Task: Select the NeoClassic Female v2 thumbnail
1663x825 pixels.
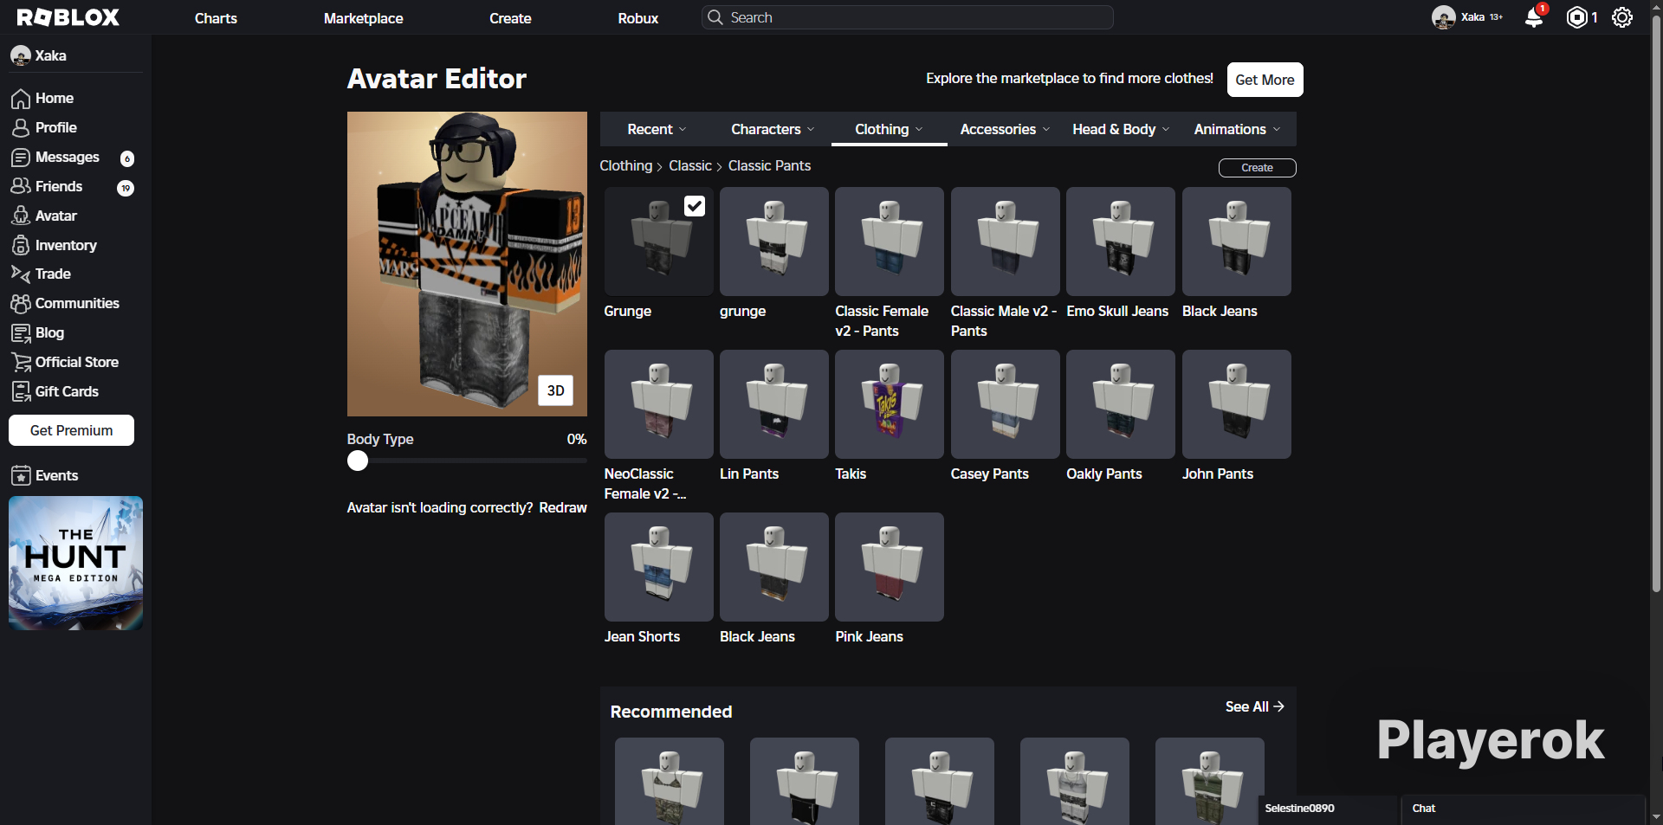Action: pos(659,404)
